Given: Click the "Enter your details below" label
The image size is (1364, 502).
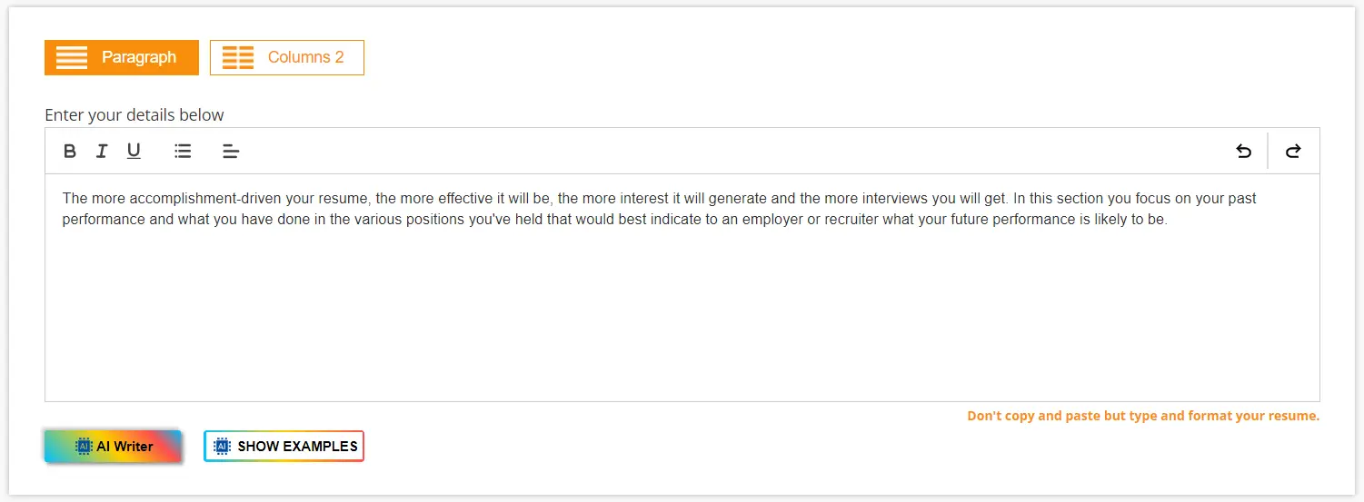Looking at the screenshot, I should tap(134, 115).
